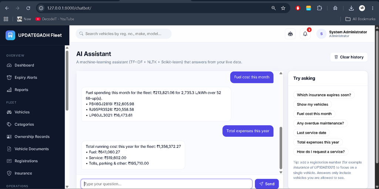Click the S user avatar circle
This screenshot has height=189, width=379.
(321, 34)
